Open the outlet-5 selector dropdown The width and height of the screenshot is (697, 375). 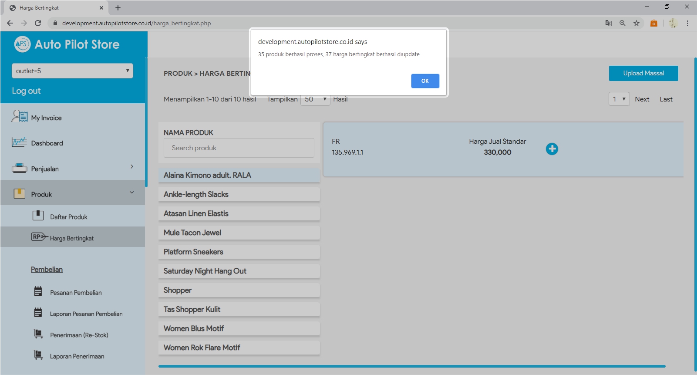coord(72,71)
